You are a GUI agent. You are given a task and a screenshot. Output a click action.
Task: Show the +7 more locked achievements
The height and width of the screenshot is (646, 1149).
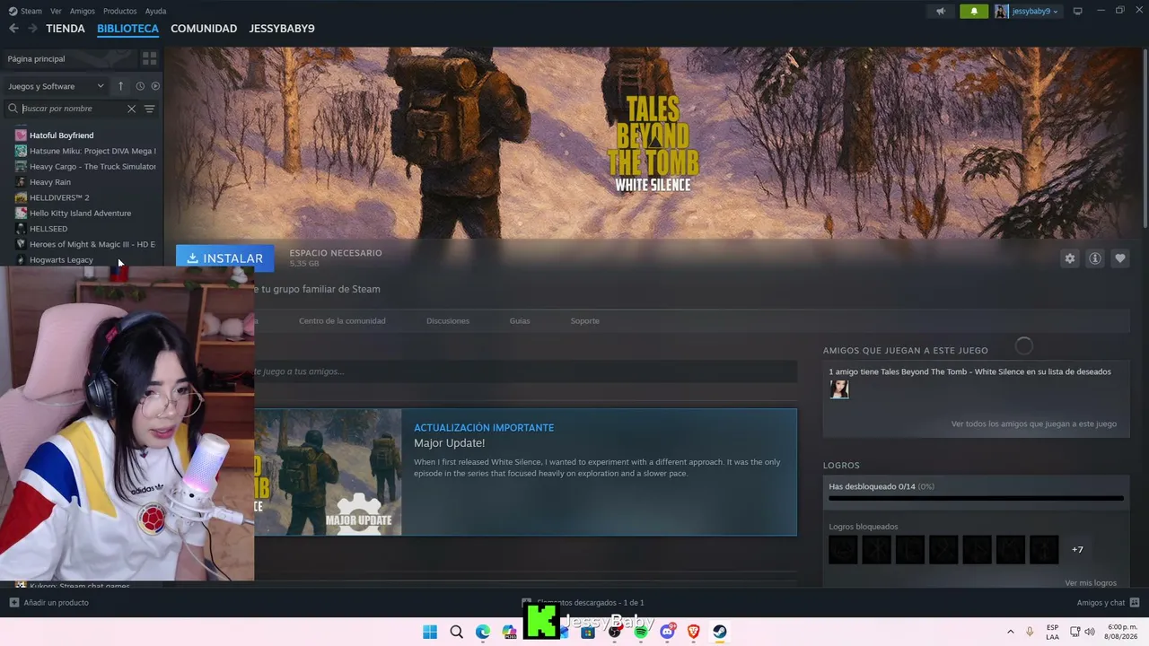[1077, 550]
